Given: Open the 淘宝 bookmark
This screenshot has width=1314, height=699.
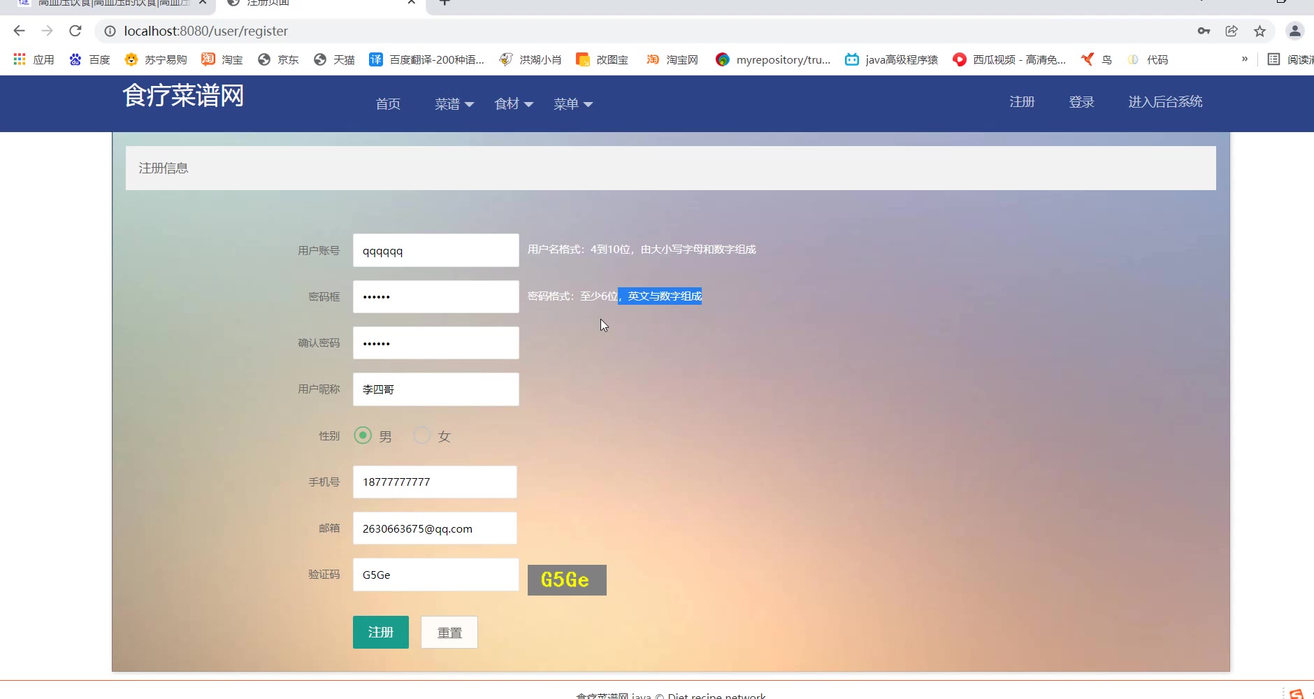Looking at the screenshot, I should click(222, 59).
